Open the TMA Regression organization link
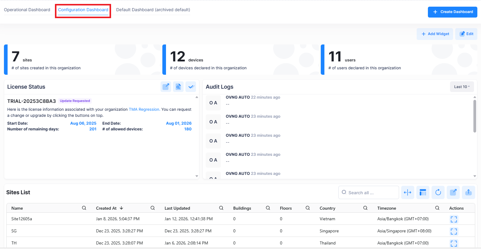Viewport: 481px width, 249px height. tap(144, 110)
